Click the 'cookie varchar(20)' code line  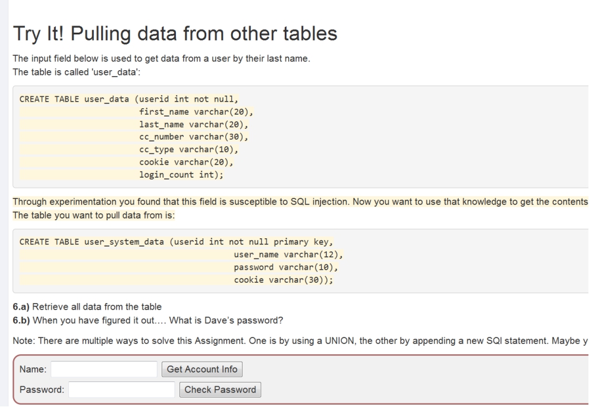(x=185, y=162)
